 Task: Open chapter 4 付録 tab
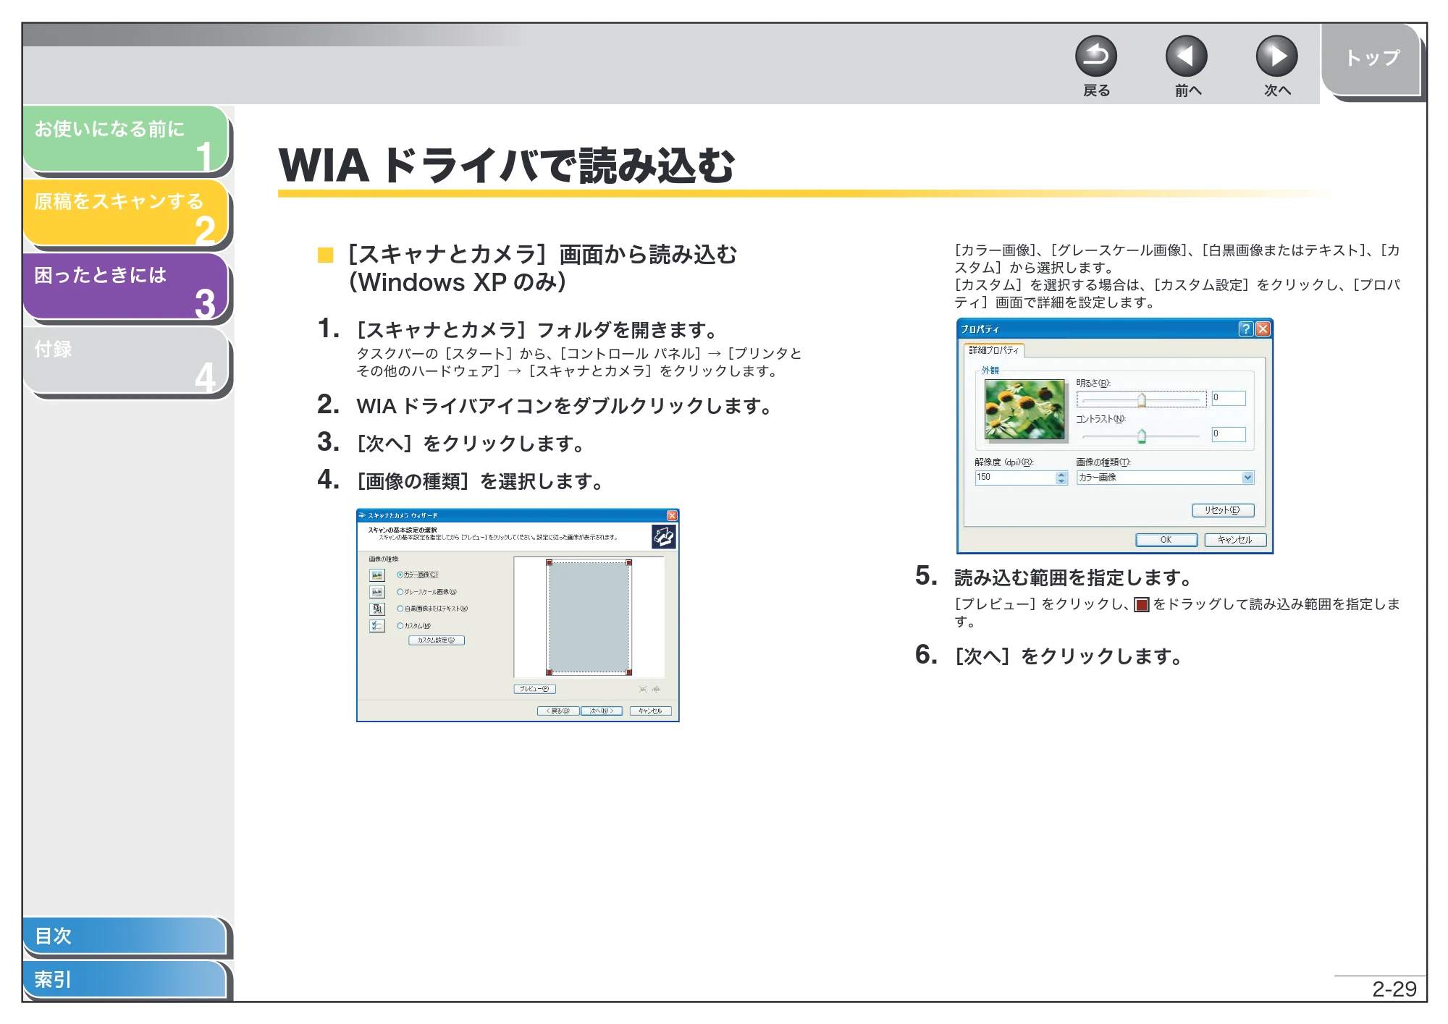pos(126,360)
